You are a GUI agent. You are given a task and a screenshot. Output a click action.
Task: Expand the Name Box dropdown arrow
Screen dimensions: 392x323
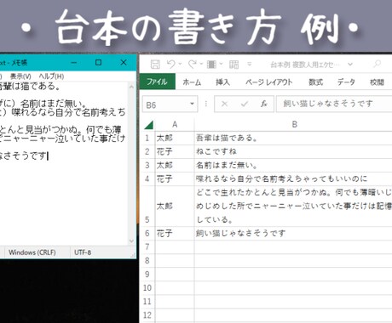tap(192, 104)
